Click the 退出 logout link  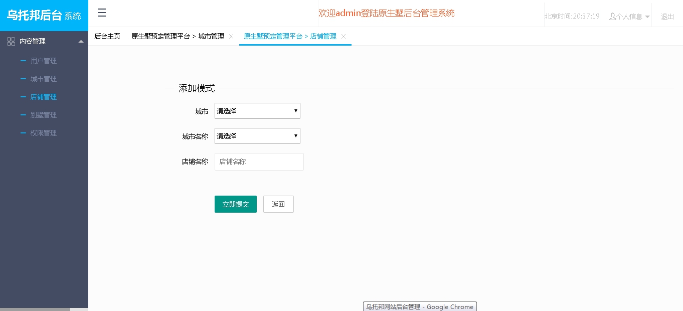click(667, 17)
